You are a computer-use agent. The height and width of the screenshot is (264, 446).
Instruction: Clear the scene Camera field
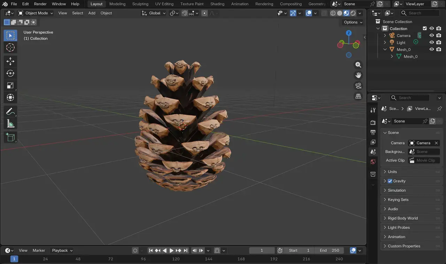(436, 143)
